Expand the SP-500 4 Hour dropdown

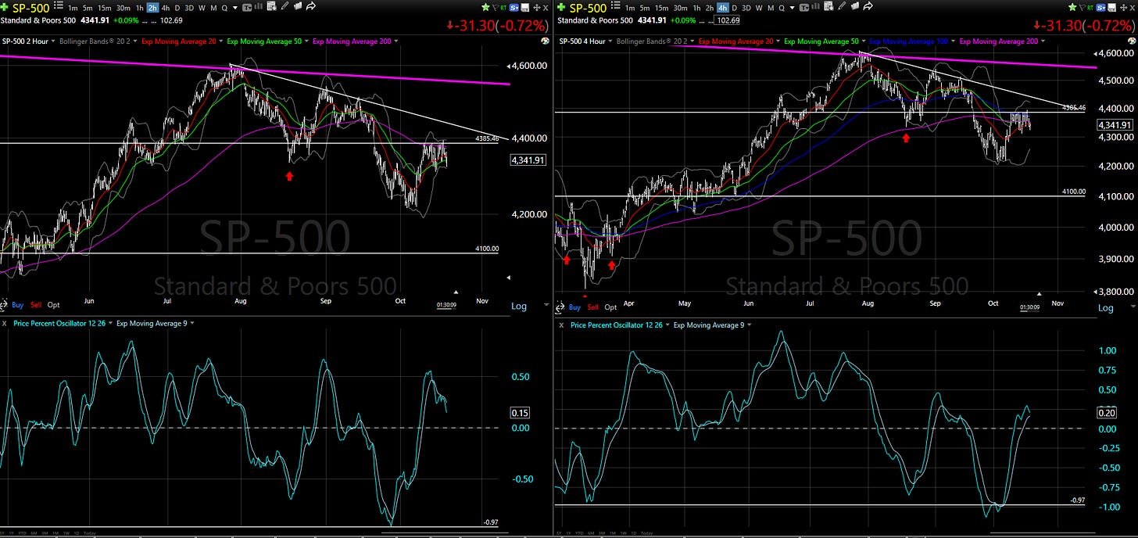(610, 41)
